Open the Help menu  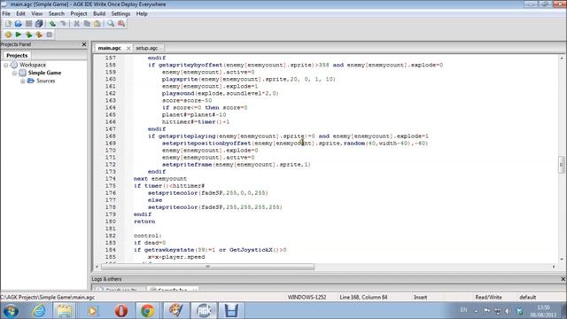tap(142, 13)
